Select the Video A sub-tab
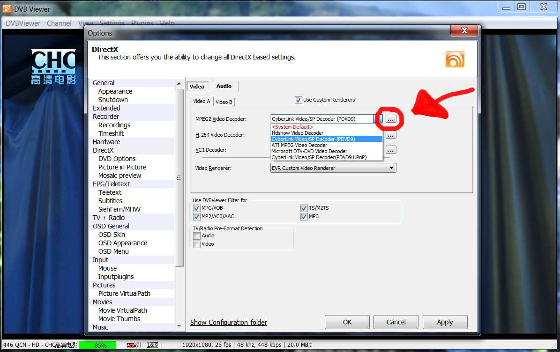The width and height of the screenshot is (560, 352). click(202, 101)
